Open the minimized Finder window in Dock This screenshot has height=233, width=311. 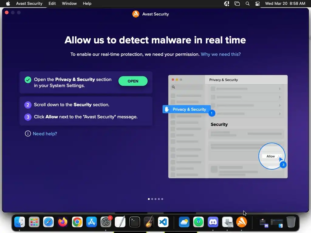click(277, 223)
